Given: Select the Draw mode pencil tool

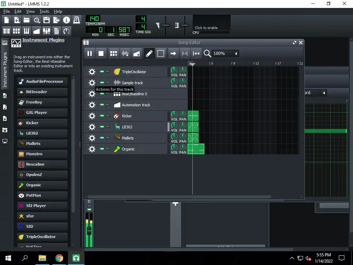Looking at the screenshot, I should [149, 53].
